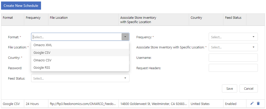Collapse the Format dropdown arrow
This screenshot has width=266, height=109.
click(x=125, y=37)
